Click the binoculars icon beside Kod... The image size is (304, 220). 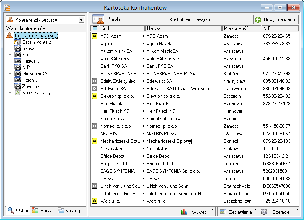click(17, 55)
